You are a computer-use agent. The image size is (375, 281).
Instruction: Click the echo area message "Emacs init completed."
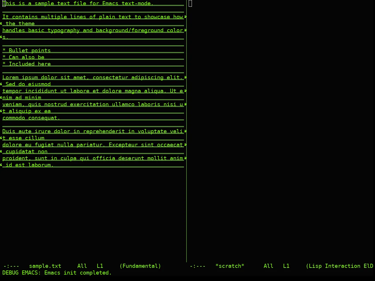tap(78, 273)
